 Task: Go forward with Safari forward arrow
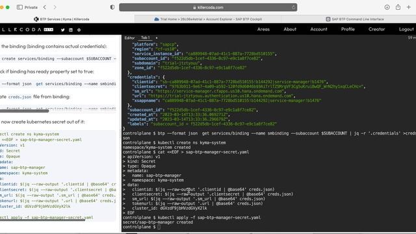pos(55,7)
